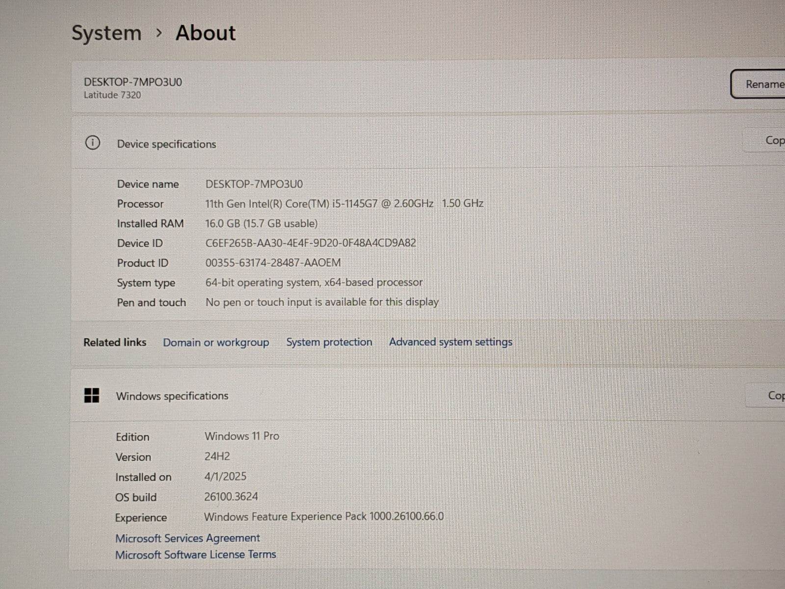Open Microsoft Services Agreement link
The width and height of the screenshot is (785, 589).
click(x=187, y=538)
